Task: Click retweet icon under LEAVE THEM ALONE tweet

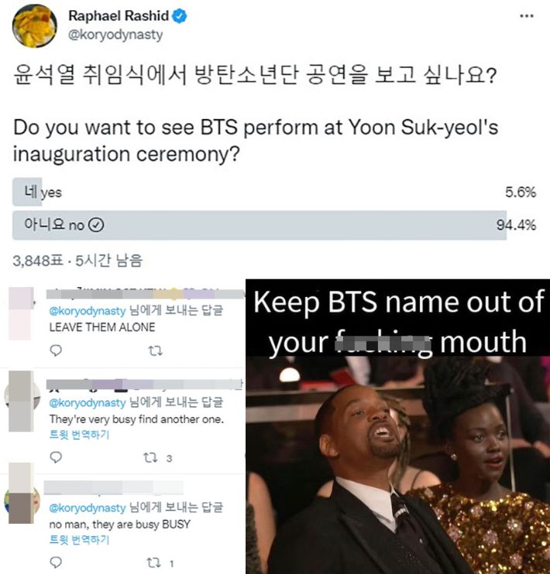Action: click(155, 351)
